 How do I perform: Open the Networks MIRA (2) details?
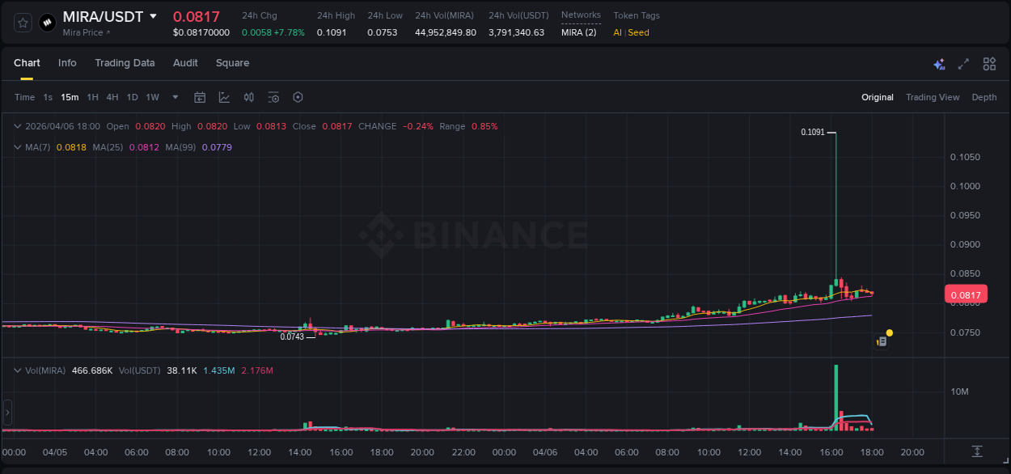[x=579, y=32]
